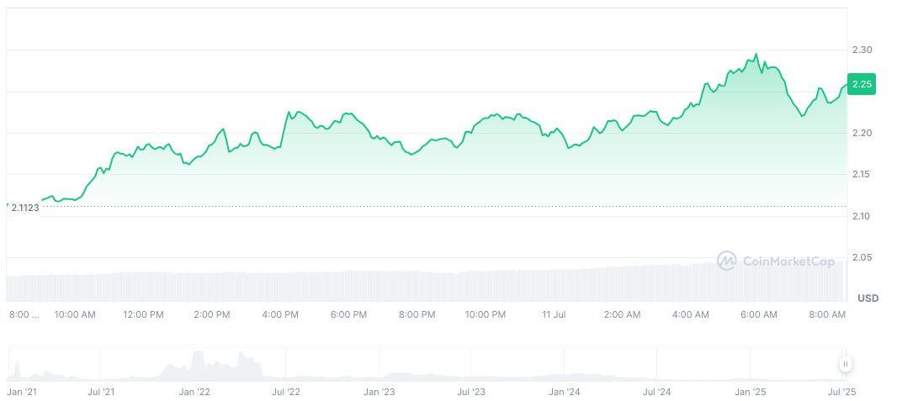
Task: Click the 2.30 price axis label
Action: click(862, 50)
